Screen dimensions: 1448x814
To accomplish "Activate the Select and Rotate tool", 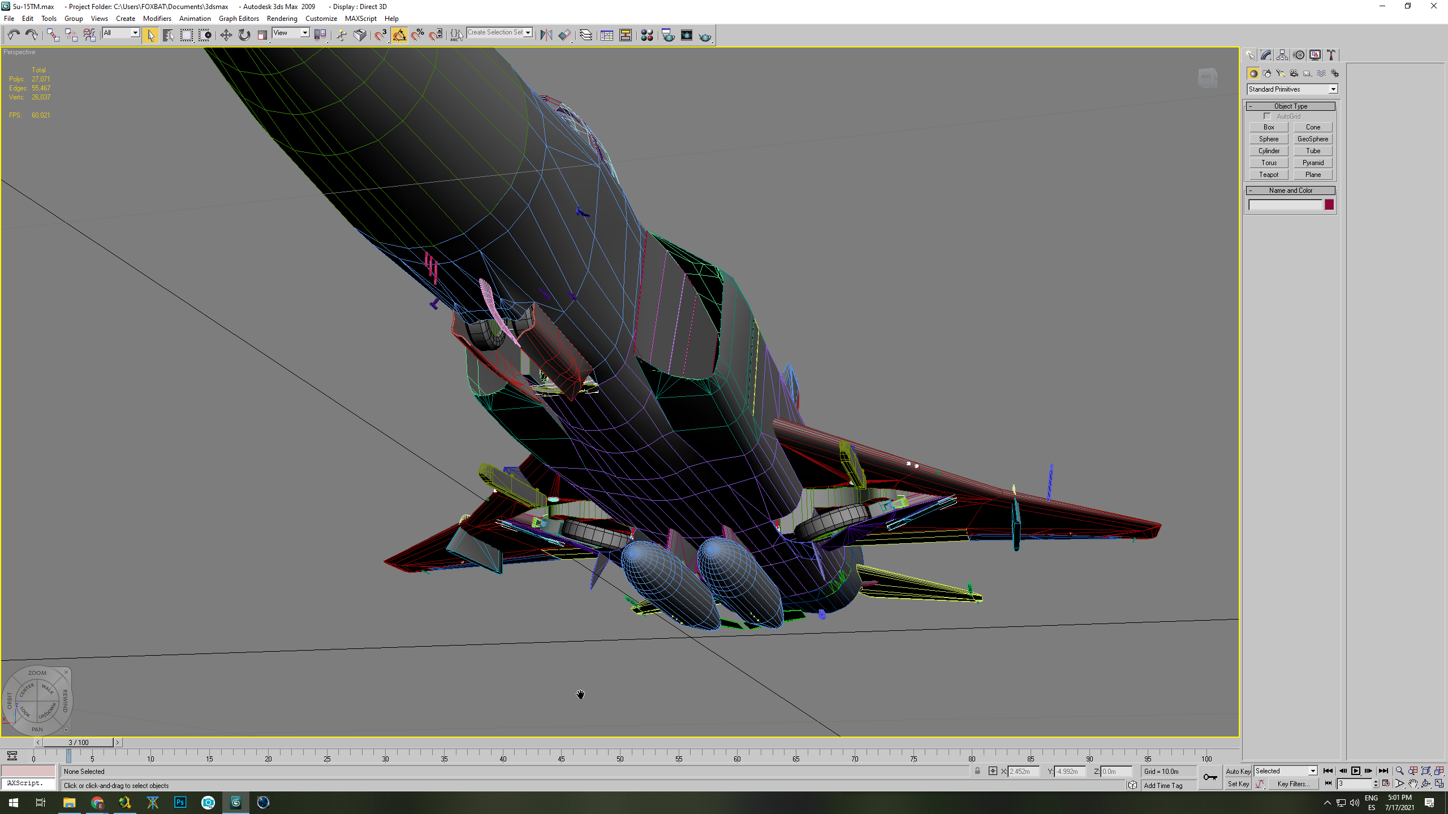I will (244, 35).
